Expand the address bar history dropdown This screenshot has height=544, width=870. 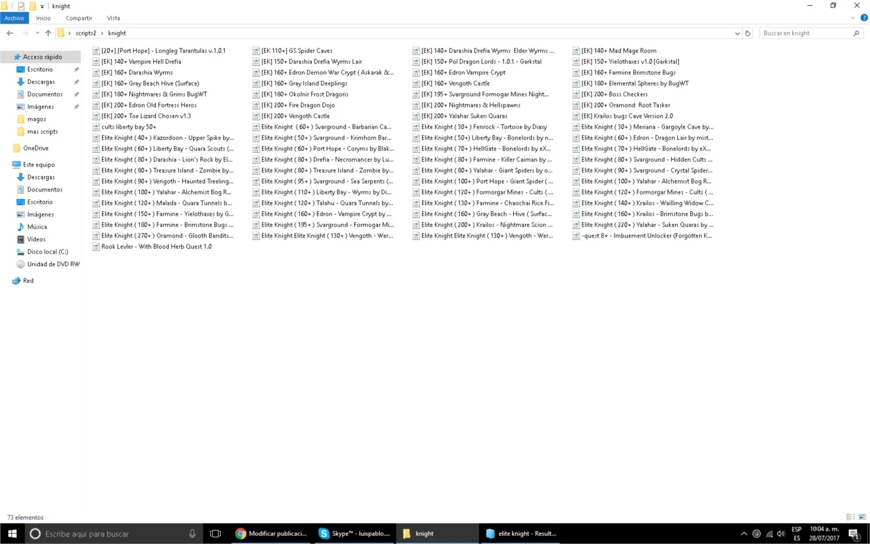(737, 33)
